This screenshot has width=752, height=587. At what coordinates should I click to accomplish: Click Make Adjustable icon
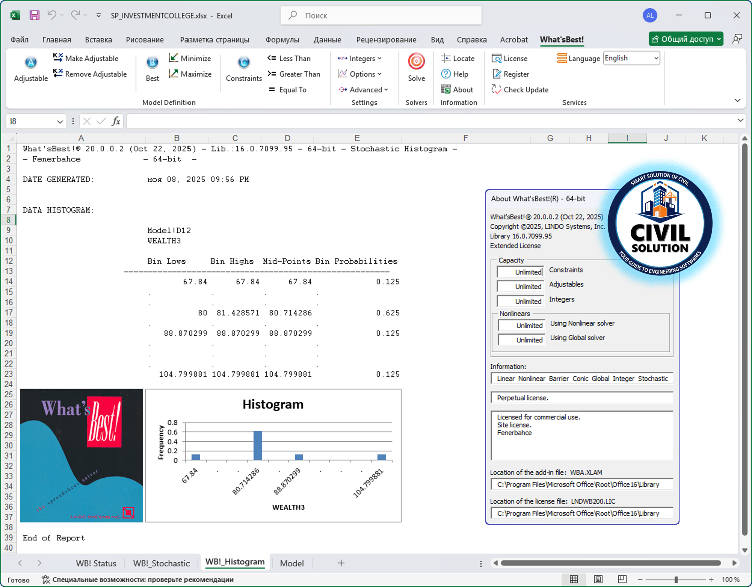click(x=58, y=58)
